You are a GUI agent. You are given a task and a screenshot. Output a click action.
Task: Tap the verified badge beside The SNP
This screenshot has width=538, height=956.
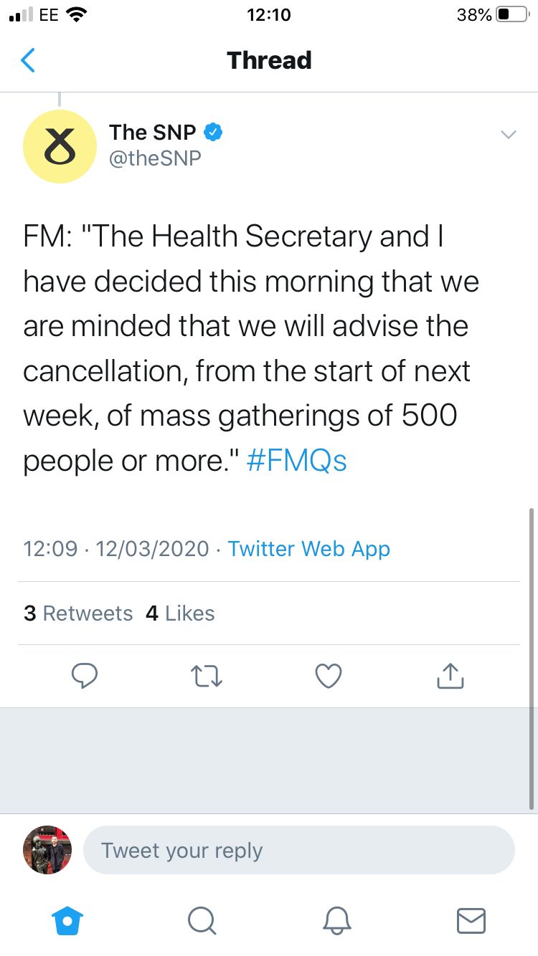coord(213,132)
